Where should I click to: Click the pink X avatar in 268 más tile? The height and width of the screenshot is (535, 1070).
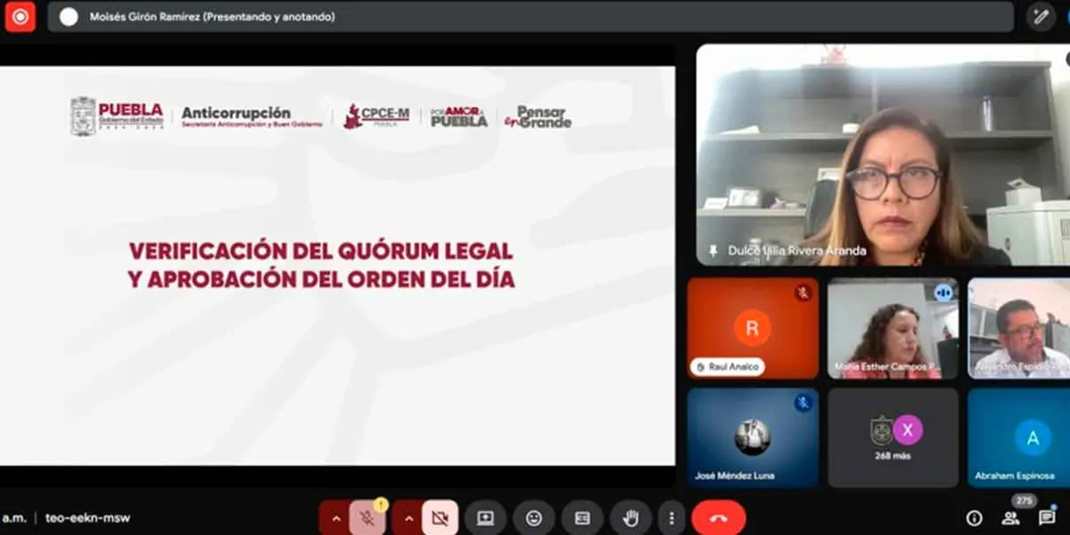(908, 430)
